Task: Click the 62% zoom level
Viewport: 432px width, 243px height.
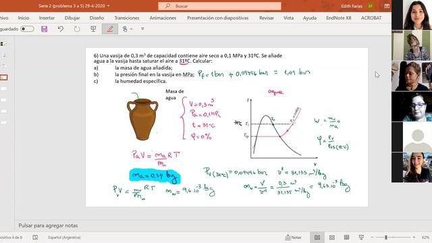Action: tap(425, 237)
